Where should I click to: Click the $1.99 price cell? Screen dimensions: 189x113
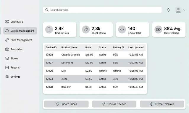click(x=88, y=87)
